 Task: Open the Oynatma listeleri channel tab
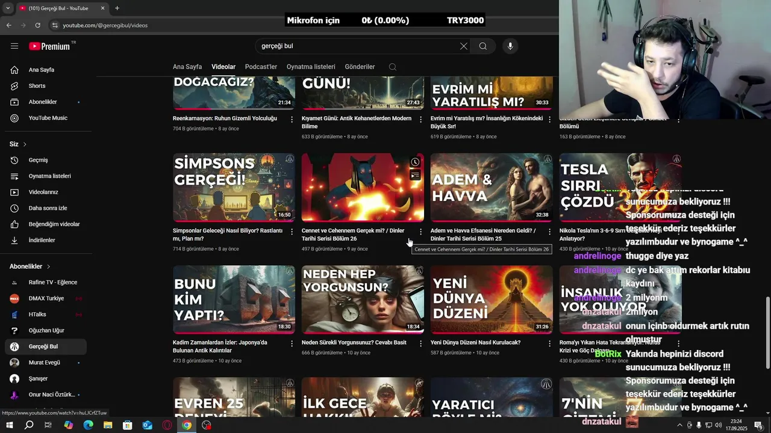311,67
